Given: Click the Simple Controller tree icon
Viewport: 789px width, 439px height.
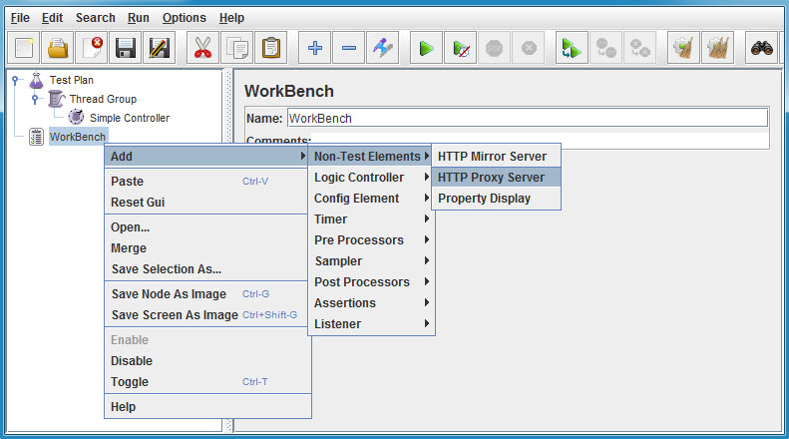Looking at the screenshot, I should tap(76, 118).
